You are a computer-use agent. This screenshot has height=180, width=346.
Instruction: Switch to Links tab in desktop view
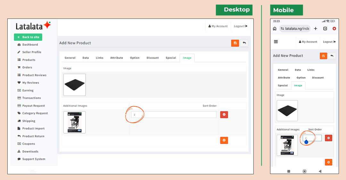(100, 58)
